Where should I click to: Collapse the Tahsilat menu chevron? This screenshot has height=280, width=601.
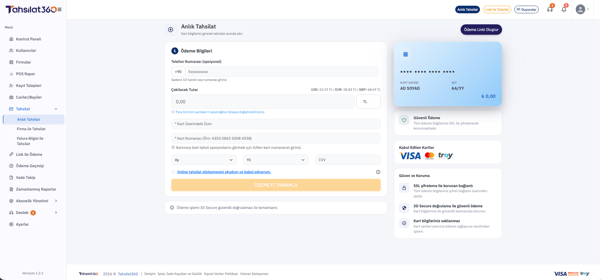pyautogui.click(x=56, y=109)
